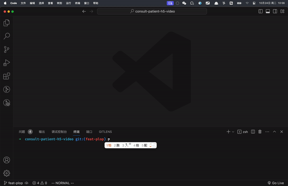The image size is (288, 186).
Task: Toggle the primary side bar layout button
Action: [260, 11]
